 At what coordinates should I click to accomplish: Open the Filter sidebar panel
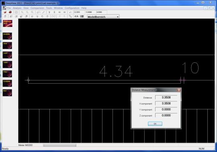click(7, 74)
